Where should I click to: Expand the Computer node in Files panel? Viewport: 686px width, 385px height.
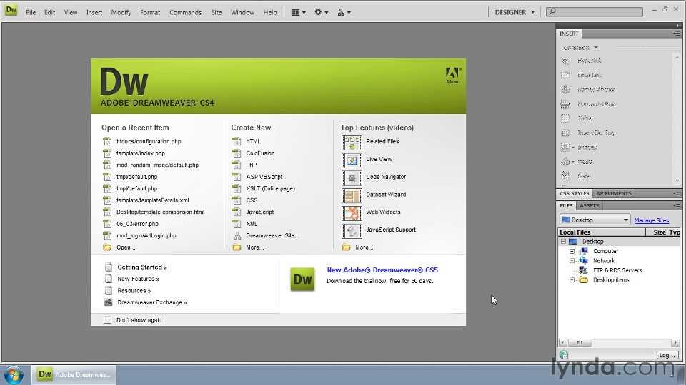pyautogui.click(x=572, y=251)
